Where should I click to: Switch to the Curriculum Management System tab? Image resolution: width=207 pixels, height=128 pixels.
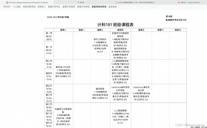pyautogui.click(x=27, y=2)
